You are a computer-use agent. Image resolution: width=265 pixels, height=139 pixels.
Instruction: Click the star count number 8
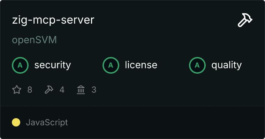tap(30, 90)
